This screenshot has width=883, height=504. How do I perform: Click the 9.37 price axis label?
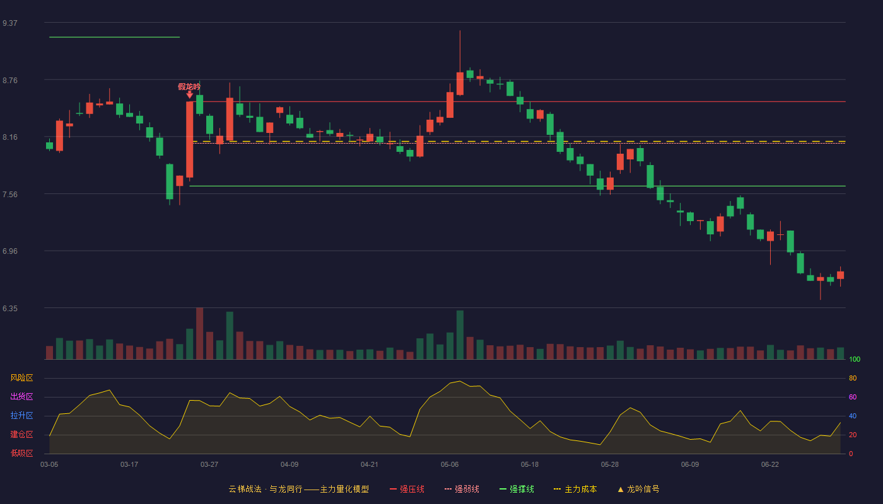[x=10, y=23]
